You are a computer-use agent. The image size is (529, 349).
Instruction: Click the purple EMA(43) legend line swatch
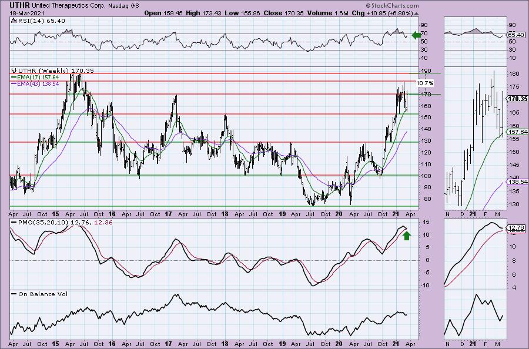(x=14, y=83)
